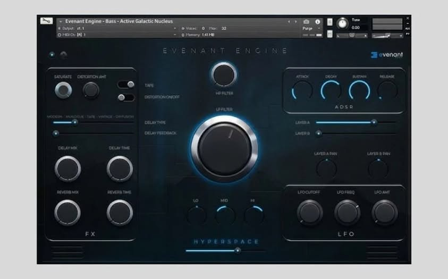
Task: Open the instrument info icon
Action: coord(319,22)
